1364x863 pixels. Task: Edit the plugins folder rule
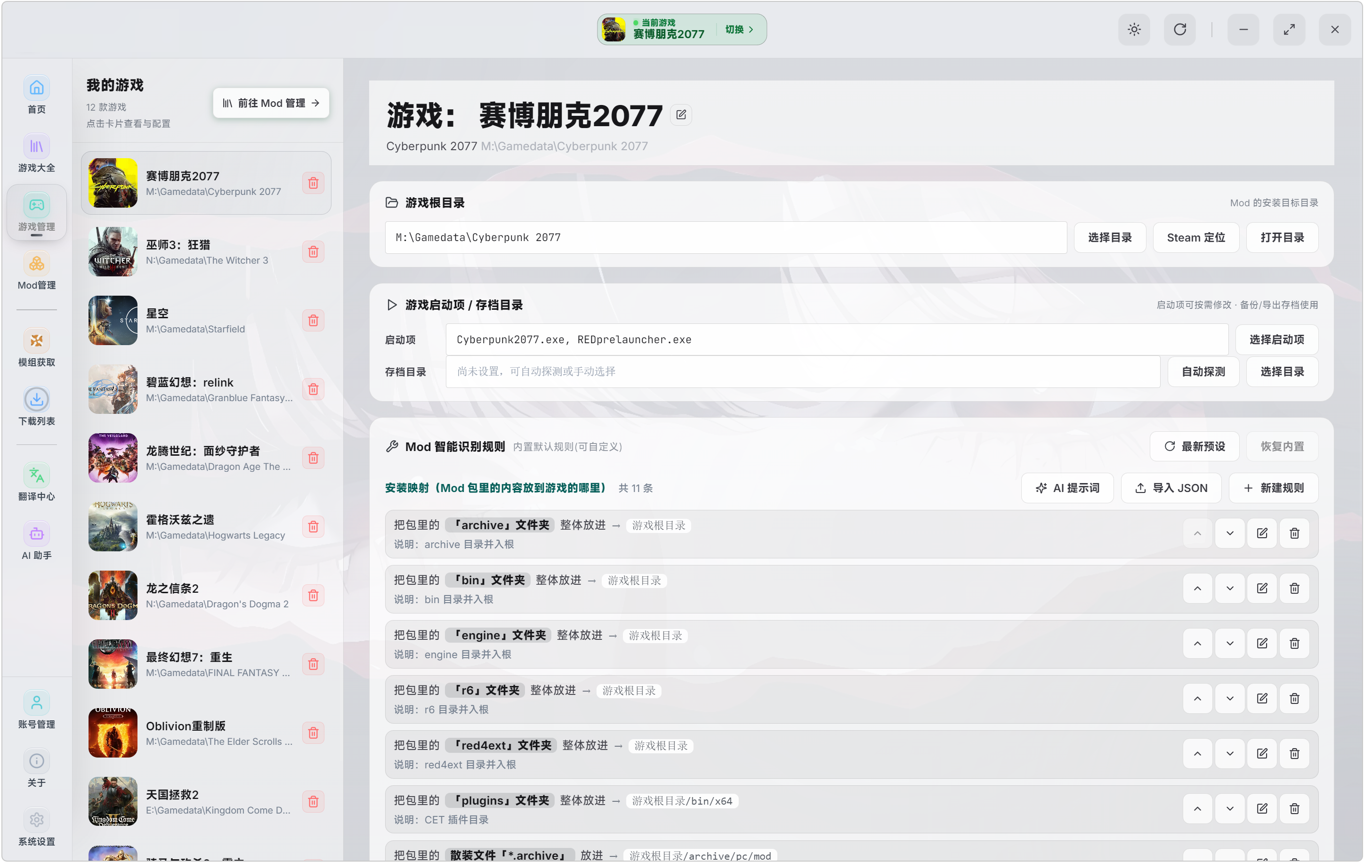click(1263, 809)
